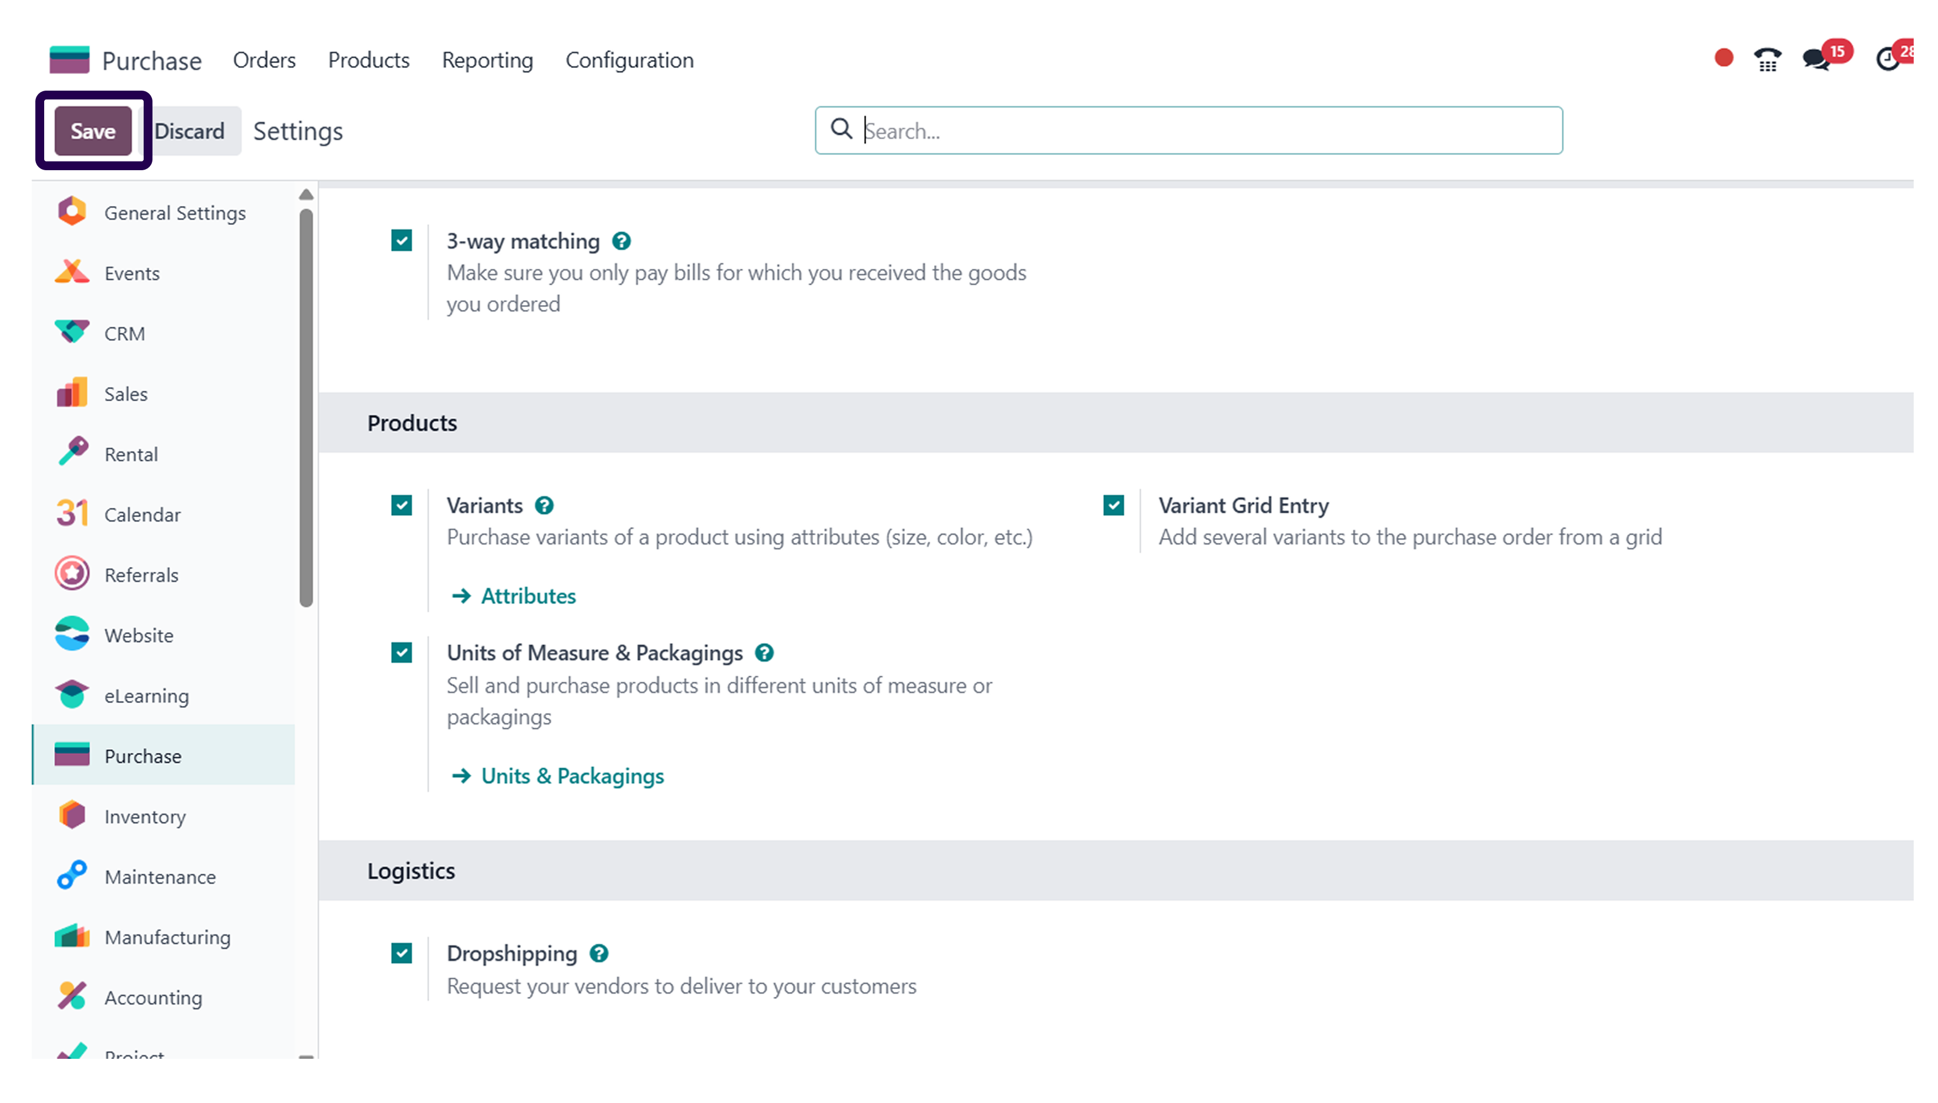
Task: Open the Products menu
Action: point(369,60)
